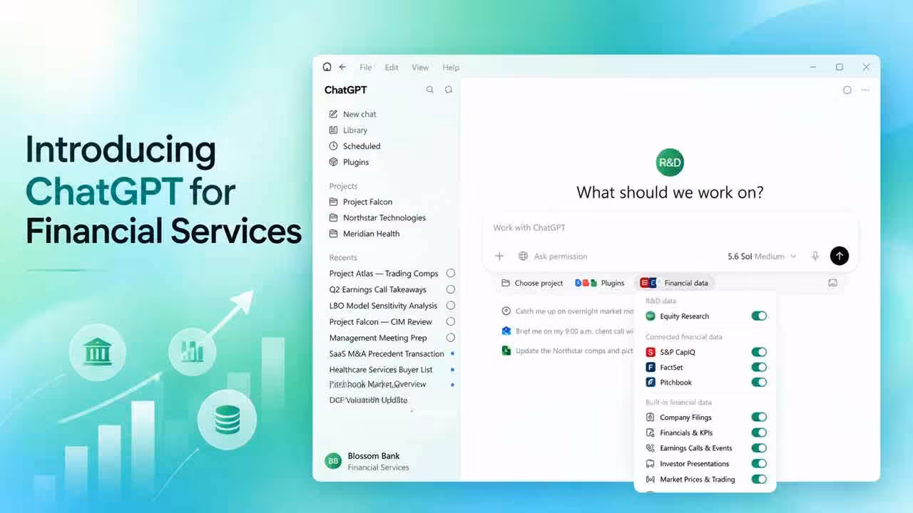This screenshot has width=913, height=513.
Task: Click the chat bubble icon beside search
Action: click(x=449, y=90)
